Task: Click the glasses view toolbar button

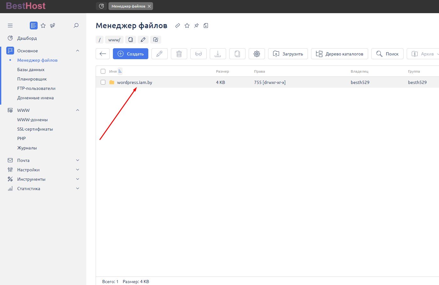Action: click(198, 54)
